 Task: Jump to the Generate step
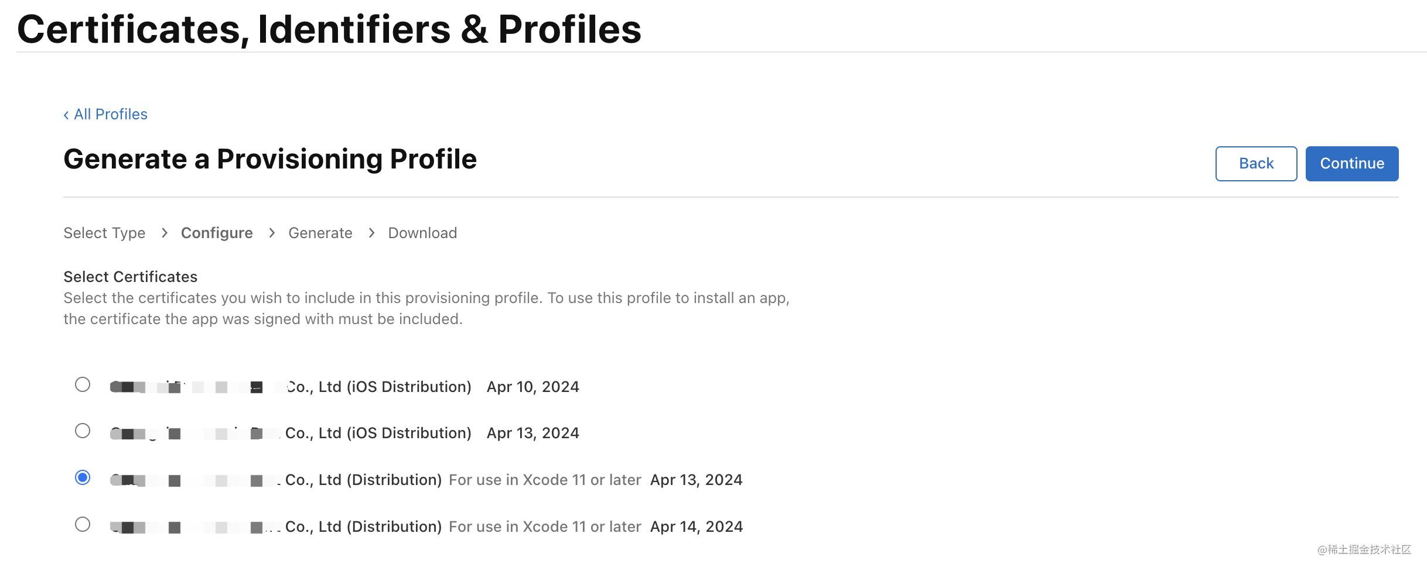pos(320,233)
